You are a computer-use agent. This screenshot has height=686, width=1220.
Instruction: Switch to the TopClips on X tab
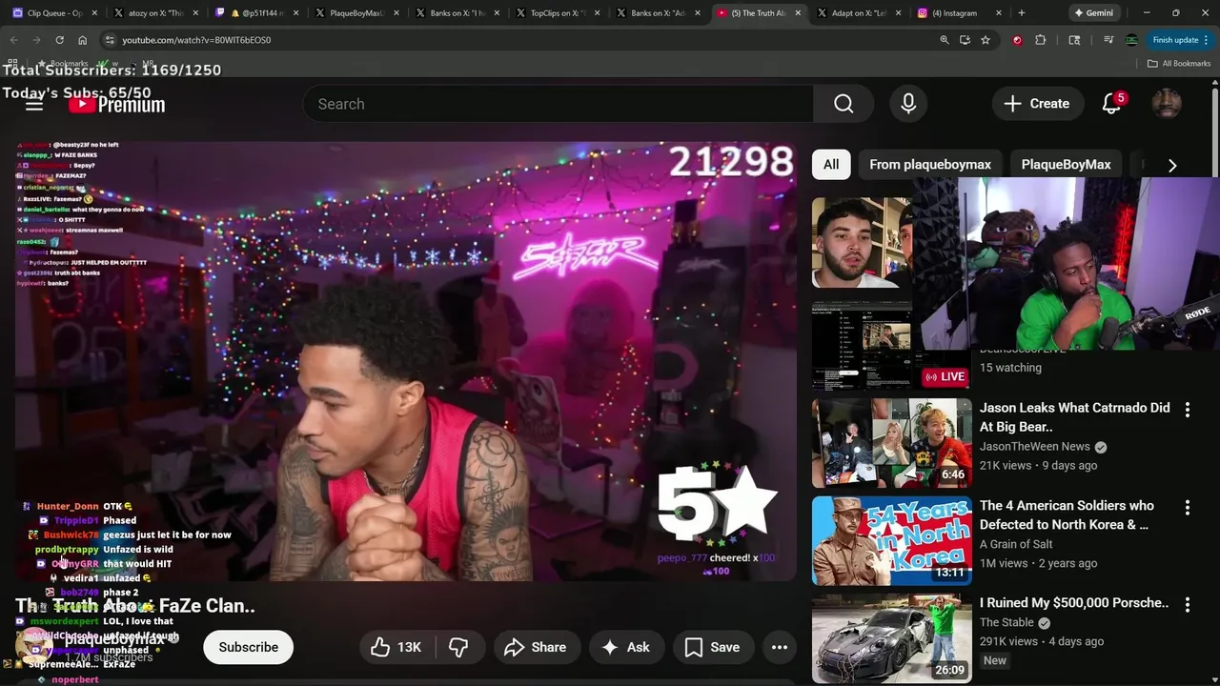tap(558, 13)
